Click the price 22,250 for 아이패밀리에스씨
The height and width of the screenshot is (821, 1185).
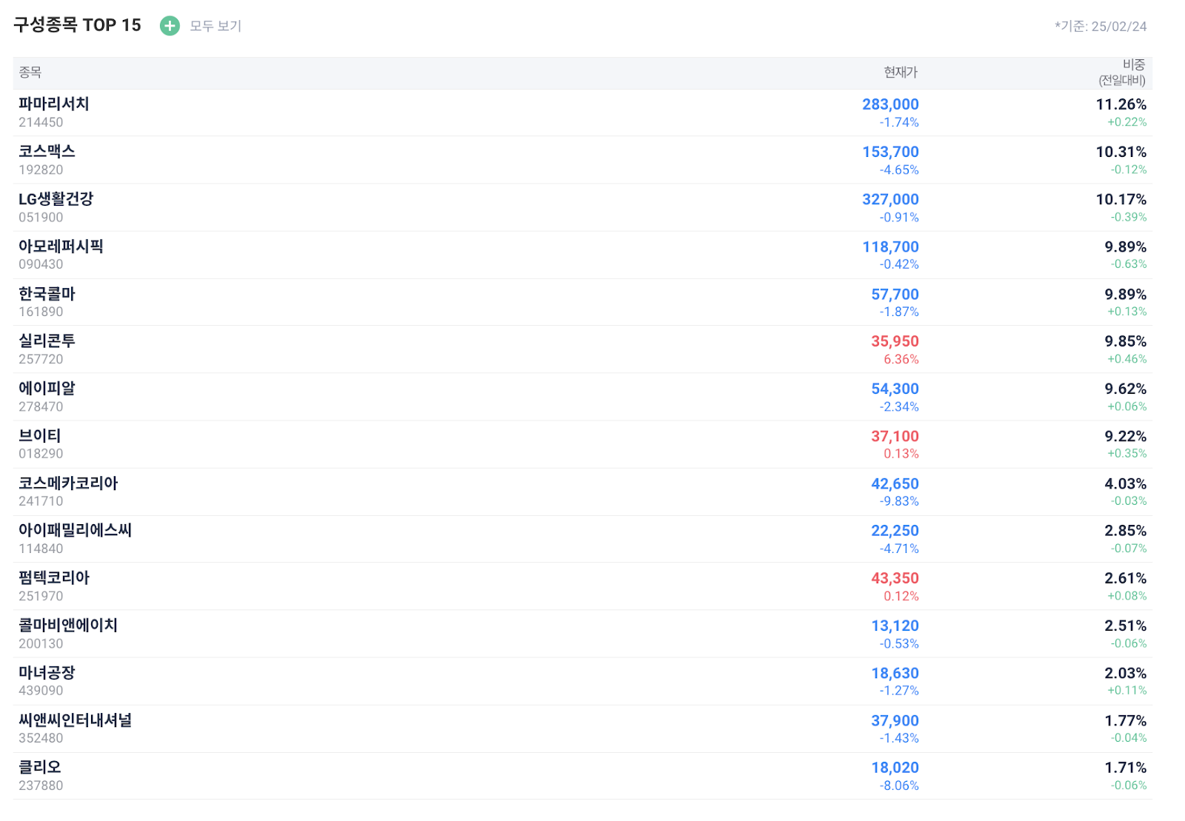coord(895,531)
